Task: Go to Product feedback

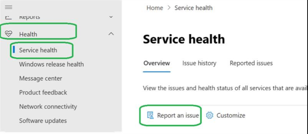Action: (x=43, y=92)
